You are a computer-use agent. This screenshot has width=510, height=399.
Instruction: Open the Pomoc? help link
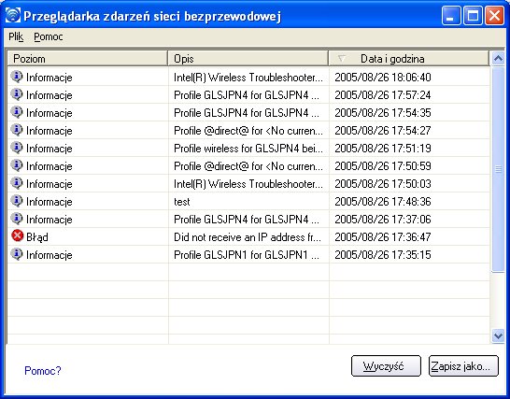43,370
